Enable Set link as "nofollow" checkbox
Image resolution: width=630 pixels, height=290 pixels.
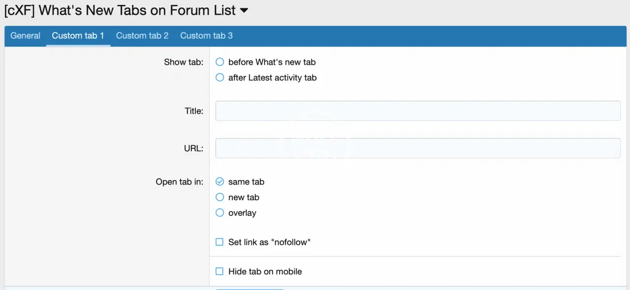pos(220,242)
